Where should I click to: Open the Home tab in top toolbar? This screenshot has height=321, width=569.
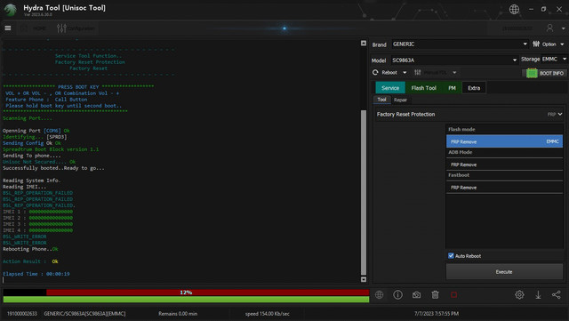click(x=34, y=28)
